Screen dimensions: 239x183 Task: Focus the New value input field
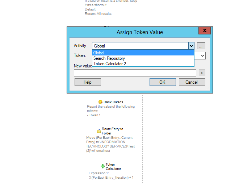tap(135, 73)
